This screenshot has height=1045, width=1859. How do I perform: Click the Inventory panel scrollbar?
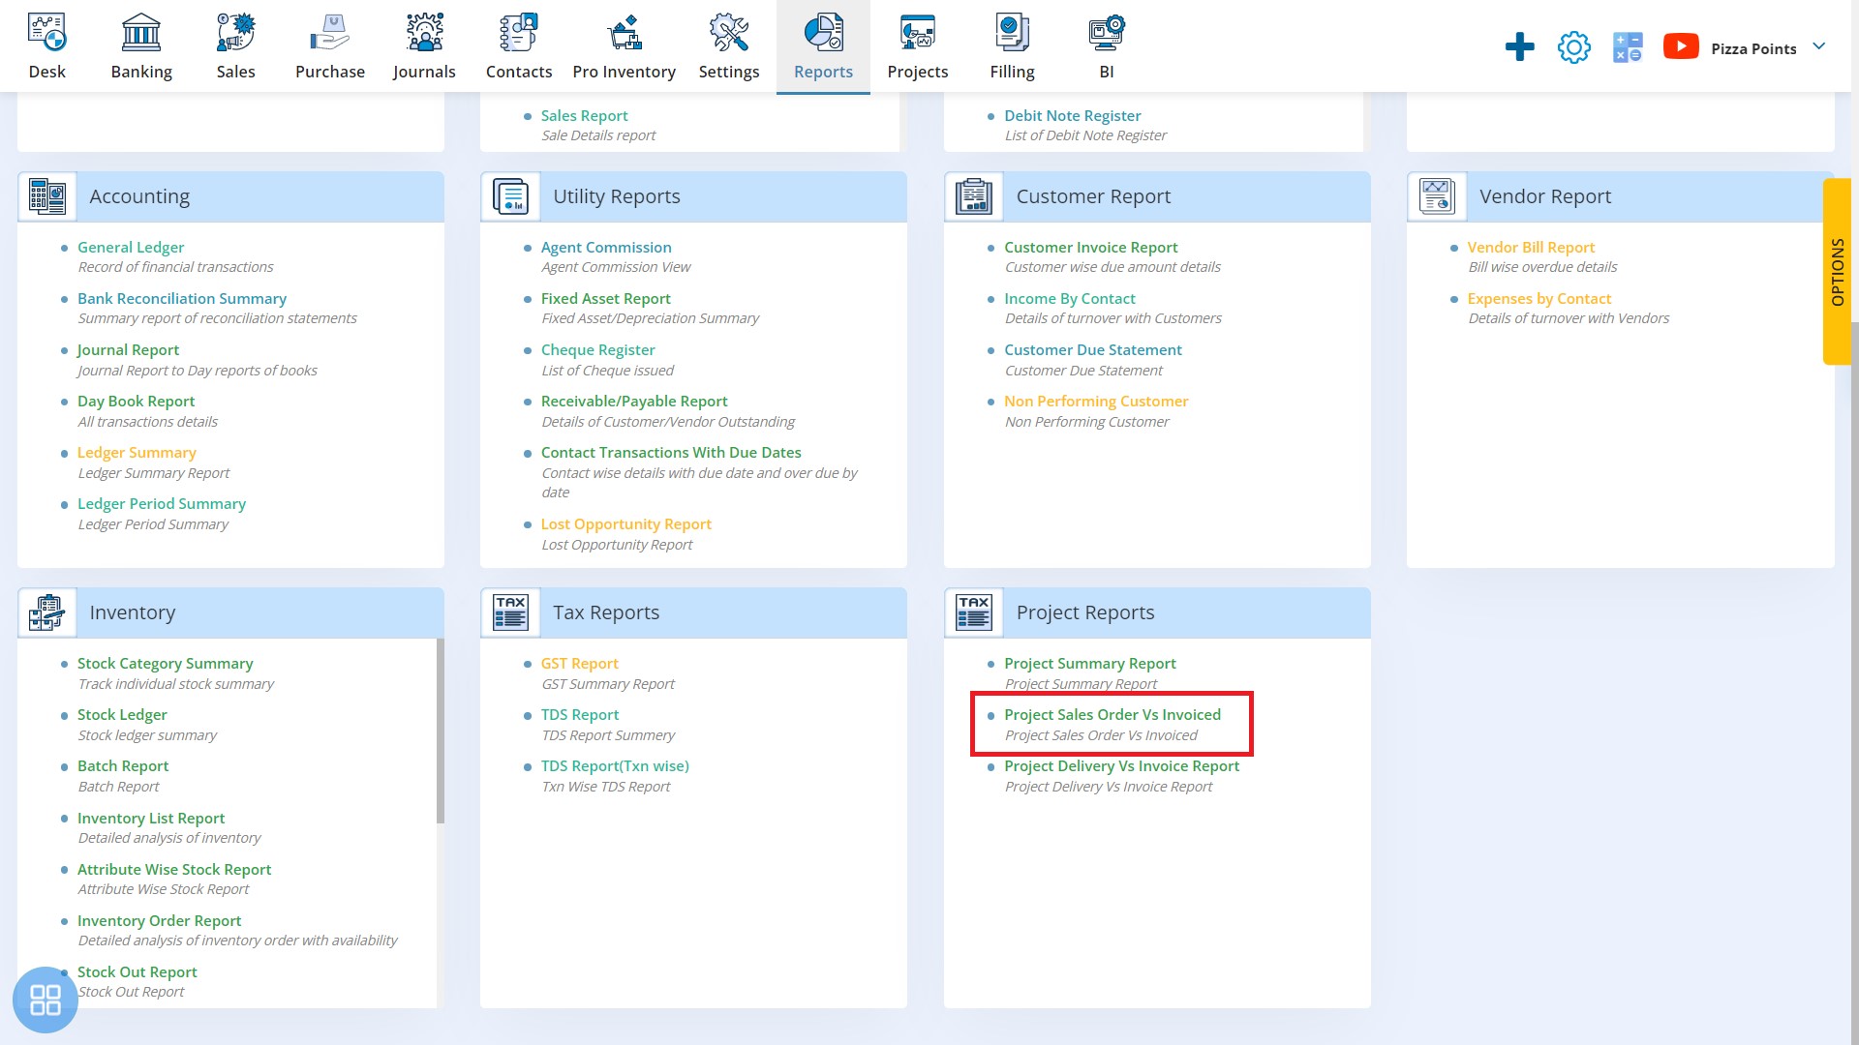coord(441,731)
